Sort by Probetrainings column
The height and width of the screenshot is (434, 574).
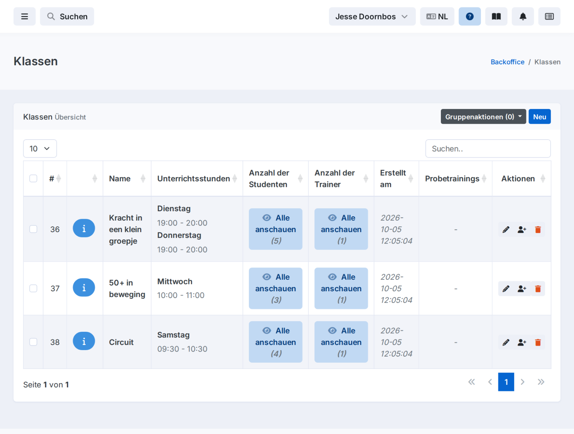(x=456, y=179)
